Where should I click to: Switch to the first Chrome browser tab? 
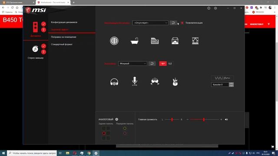18,3
